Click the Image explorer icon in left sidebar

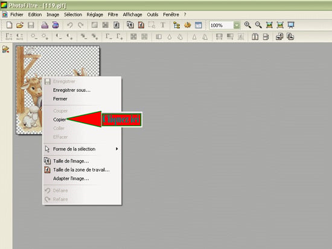[x=5, y=50]
